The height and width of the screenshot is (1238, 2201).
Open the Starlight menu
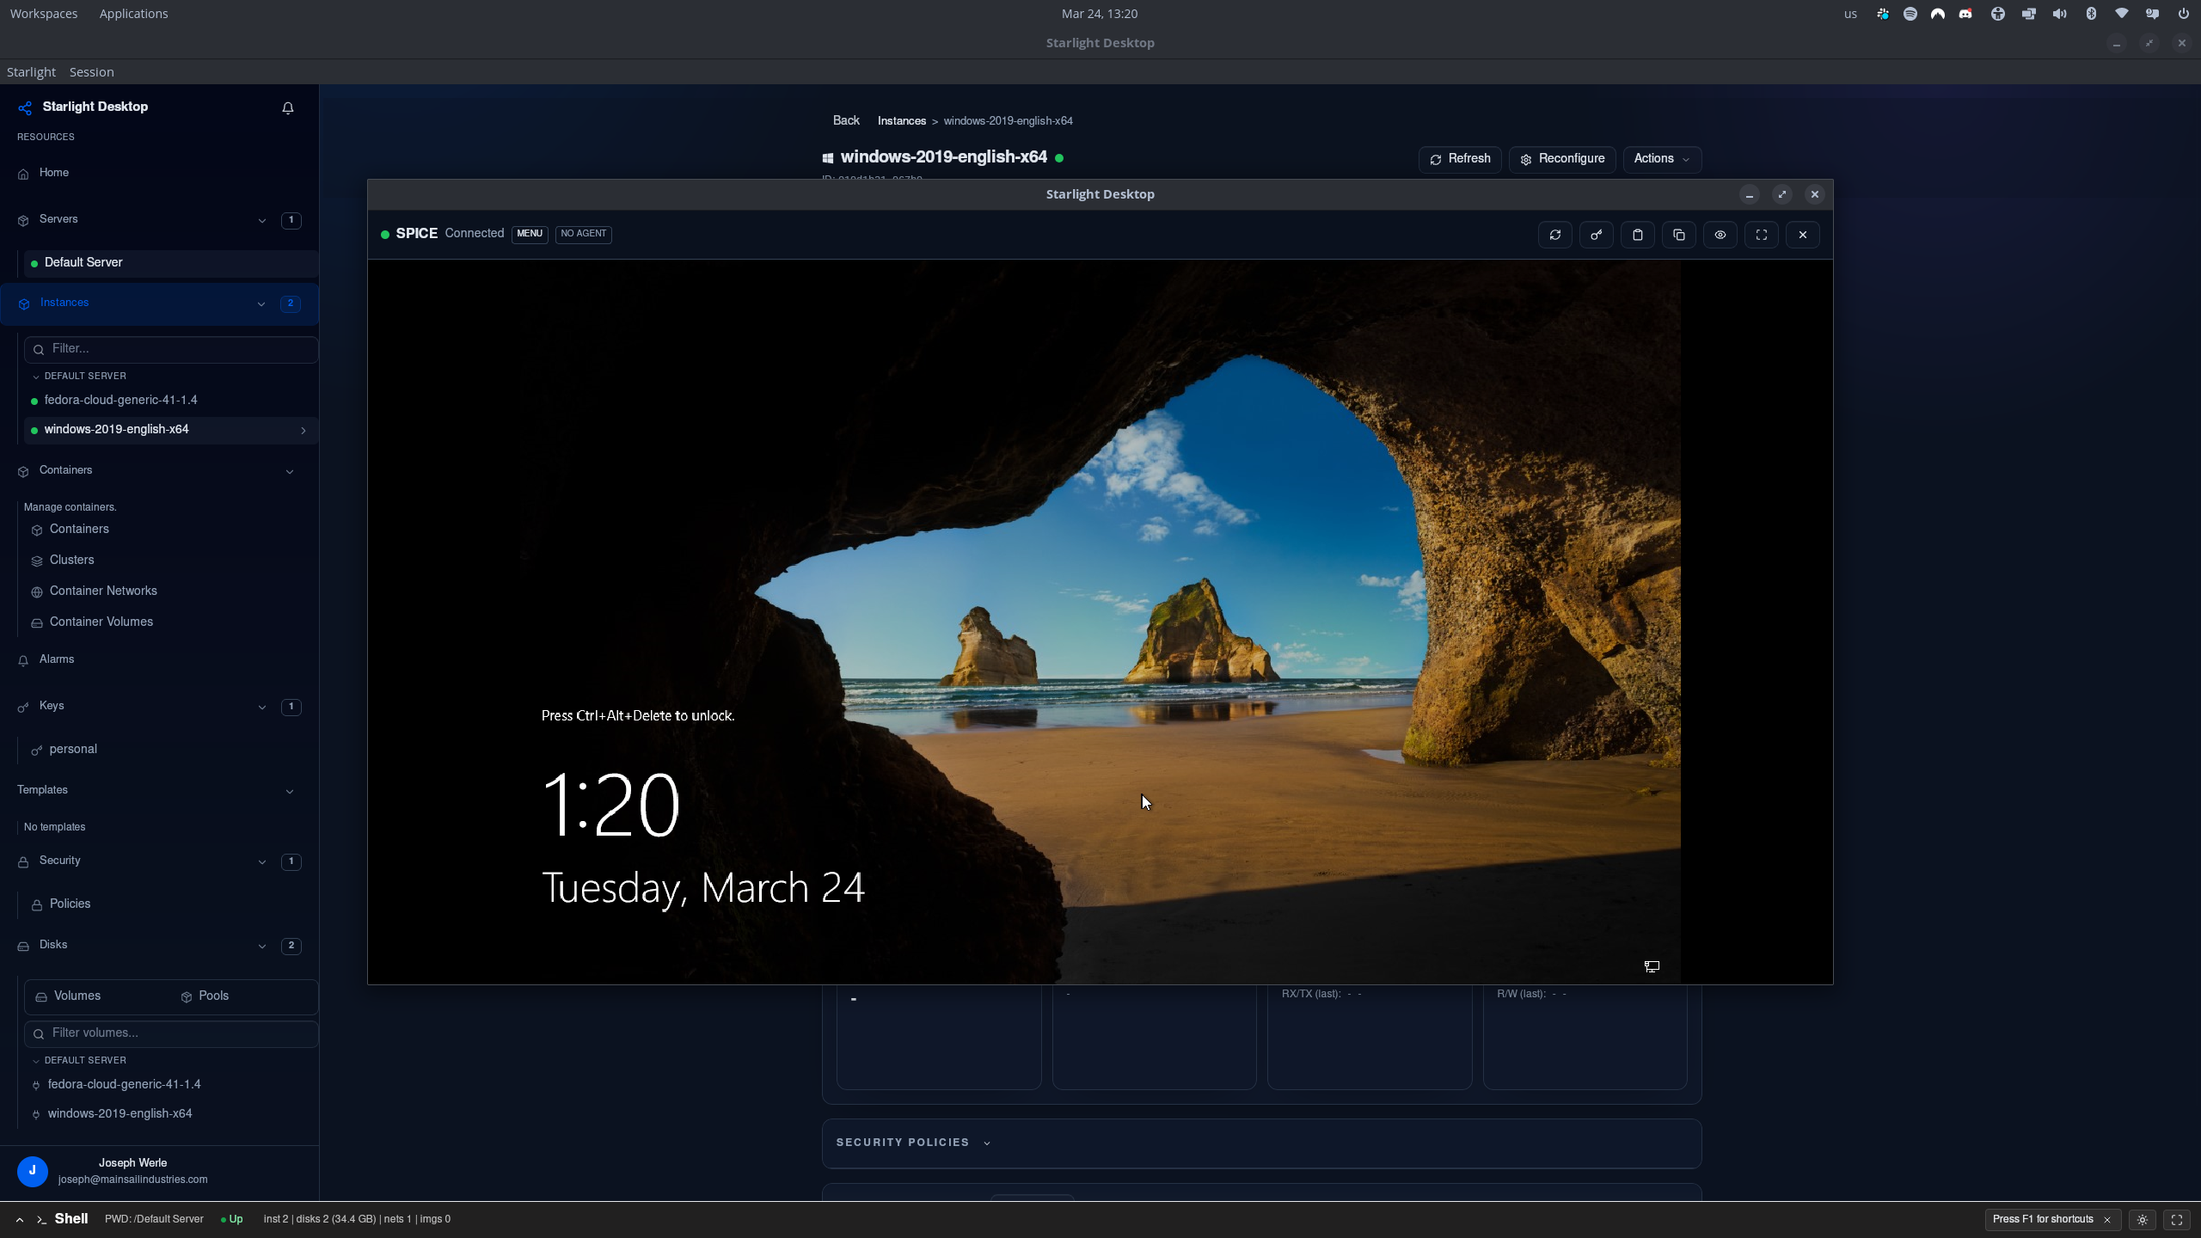(x=31, y=72)
